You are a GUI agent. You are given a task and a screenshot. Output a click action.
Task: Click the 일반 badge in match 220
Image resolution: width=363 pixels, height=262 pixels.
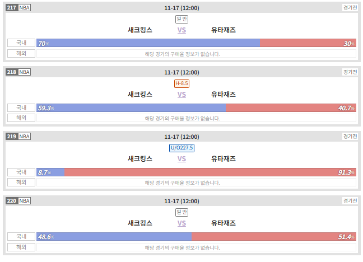(182, 212)
